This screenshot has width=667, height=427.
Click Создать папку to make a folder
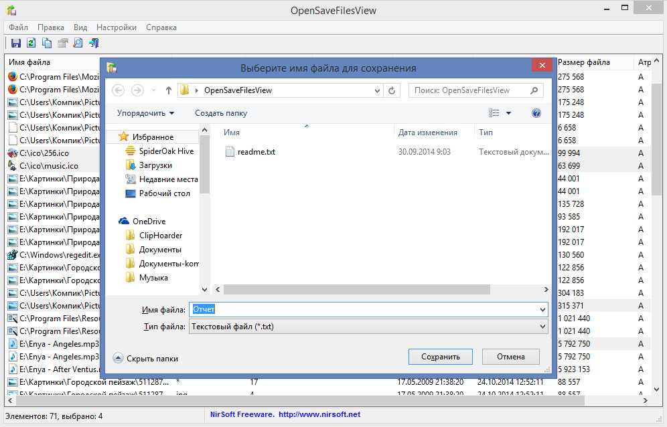click(x=221, y=113)
